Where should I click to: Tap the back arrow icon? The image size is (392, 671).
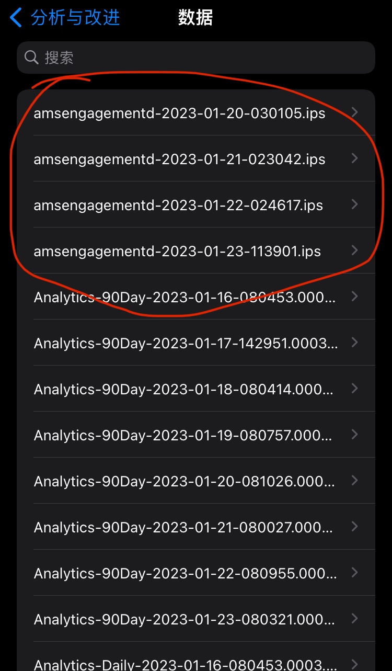click(x=16, y=17)
